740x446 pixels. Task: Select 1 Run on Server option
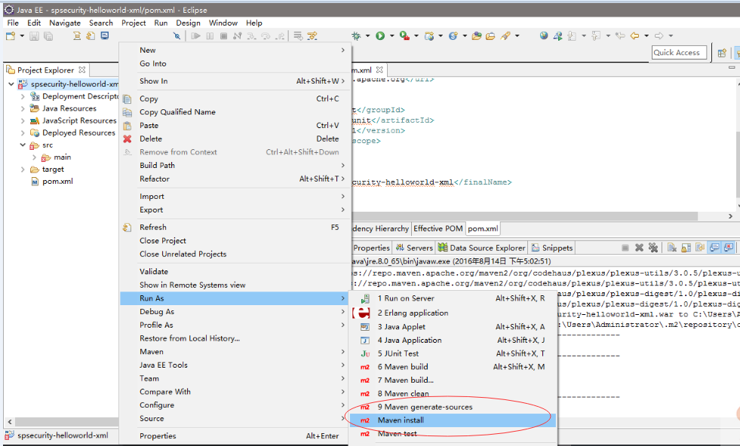(x=453, y=298)
